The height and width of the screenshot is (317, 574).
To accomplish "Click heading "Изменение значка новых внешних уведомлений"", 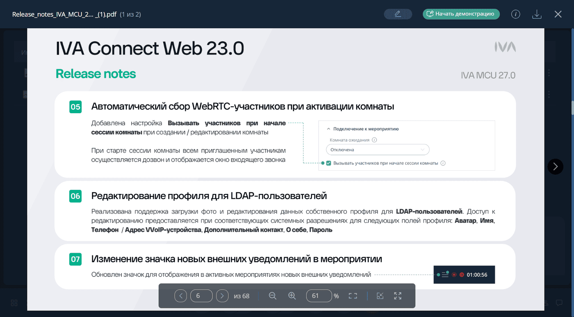I will click(237, 259).
